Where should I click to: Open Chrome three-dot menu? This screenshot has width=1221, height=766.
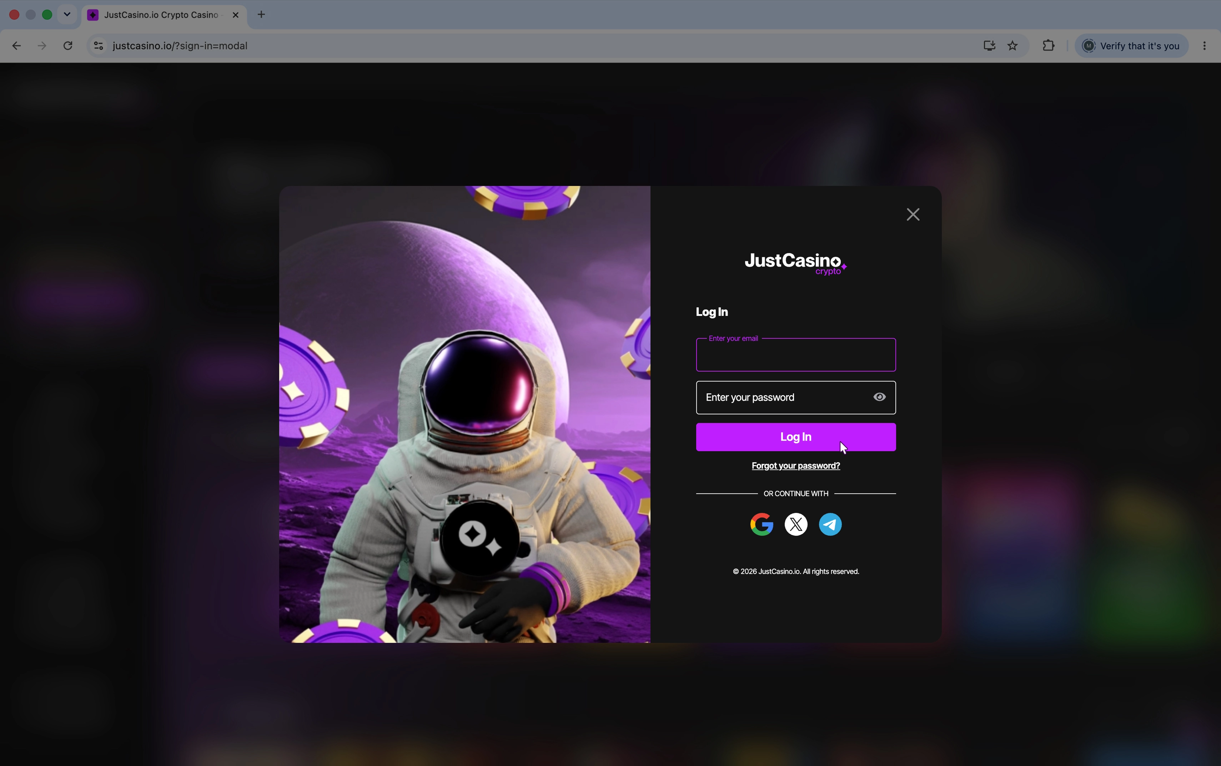pos(1204,46)
